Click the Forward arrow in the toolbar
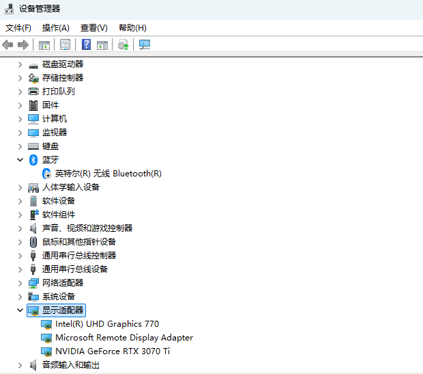Image resolution: width=423 pixels, height=374 pixels. (x=23, y=44)
